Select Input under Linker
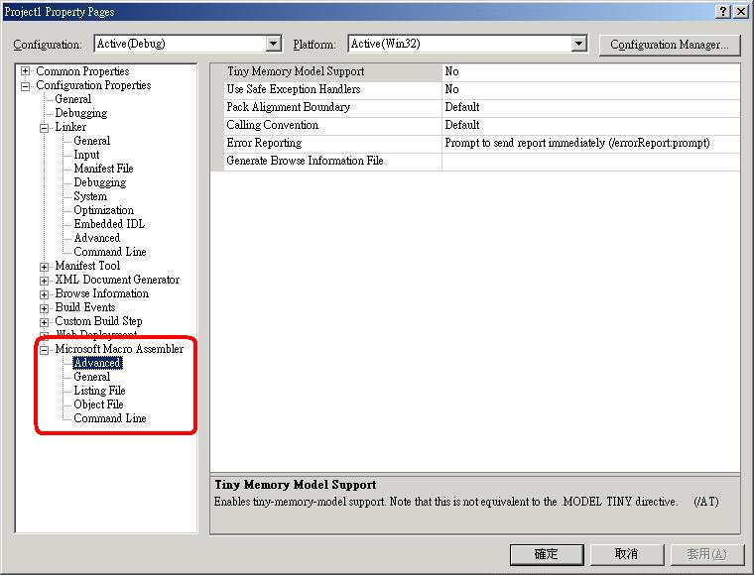This screenshot has height=575, width=754. pos(86,155)
